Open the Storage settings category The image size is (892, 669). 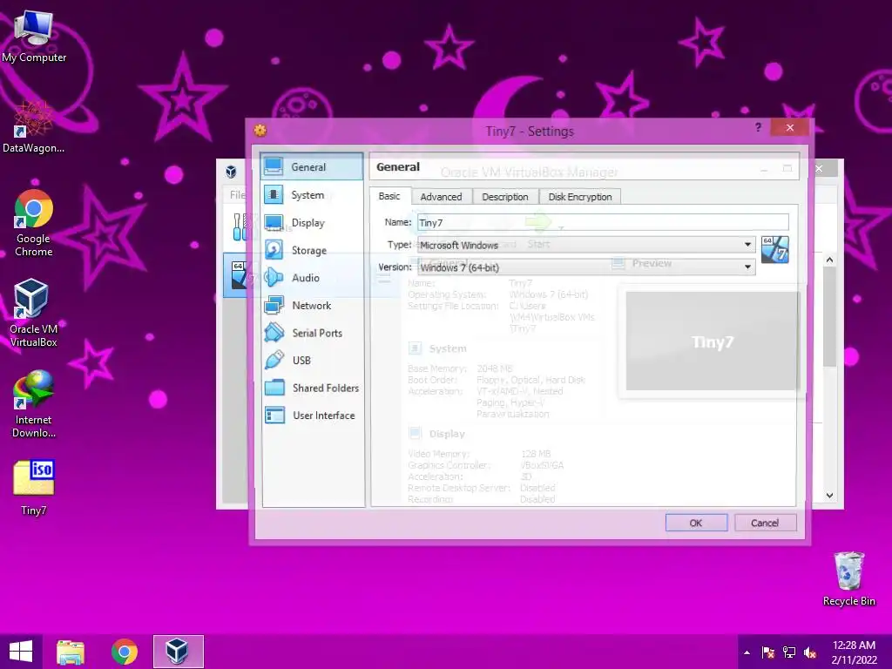pyautogui.click(x=311, y=250)
